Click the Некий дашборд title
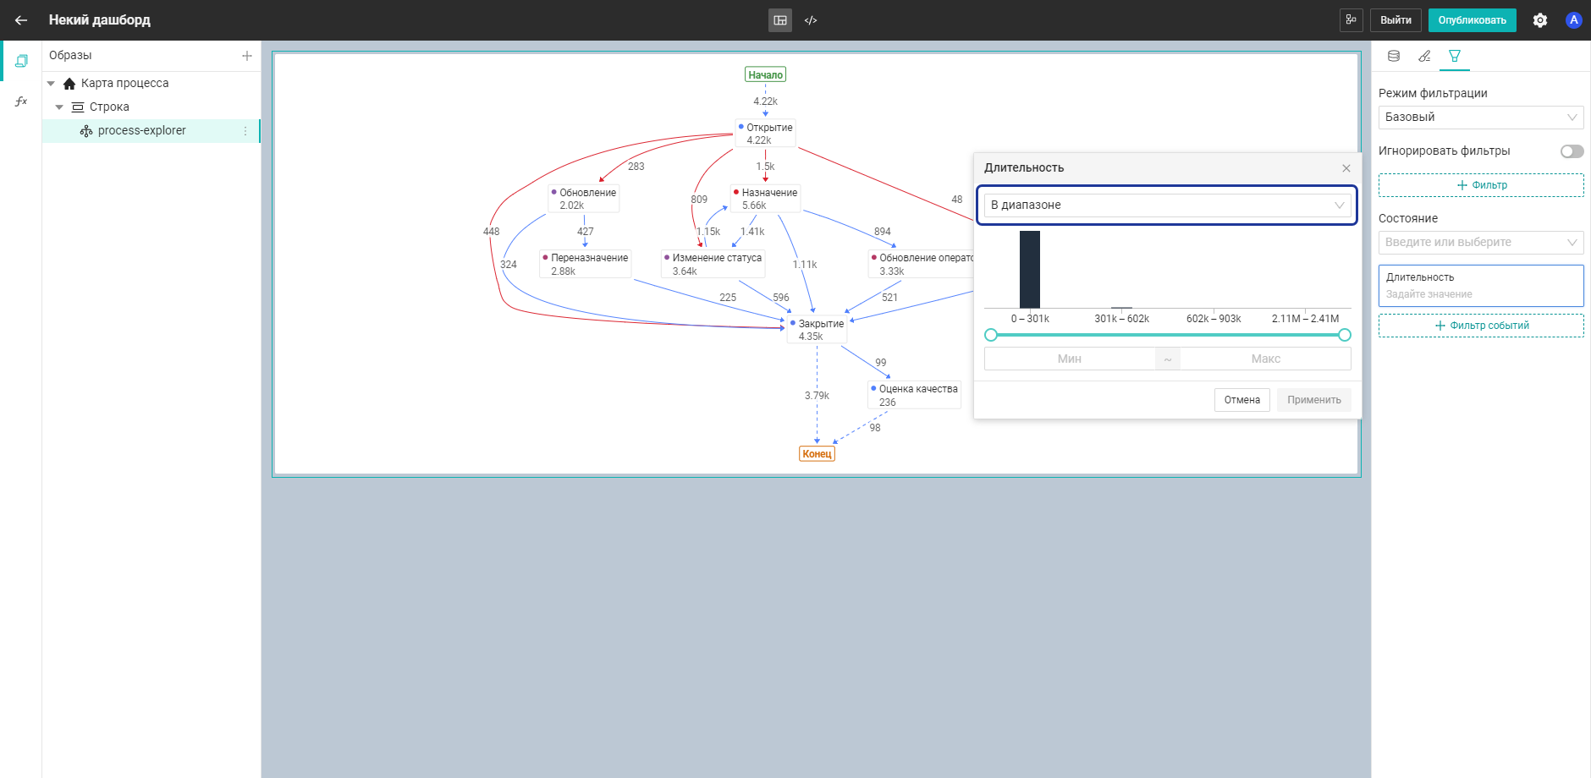This screenshot has height=778, width=1591. tap(100, 20)
